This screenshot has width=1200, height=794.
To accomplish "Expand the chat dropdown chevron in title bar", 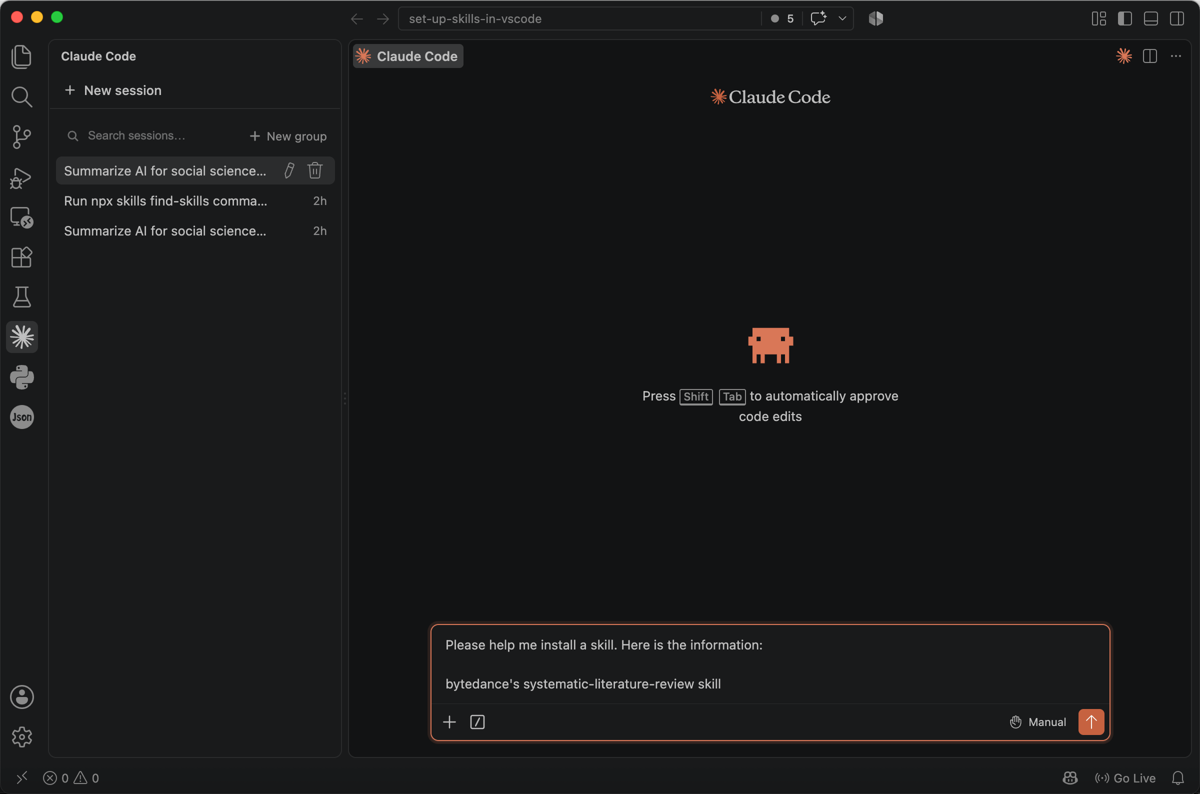I will tap(842, 18).
